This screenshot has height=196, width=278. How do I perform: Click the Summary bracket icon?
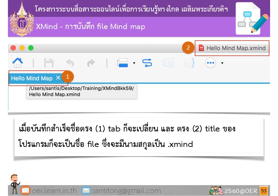(189, 63)
